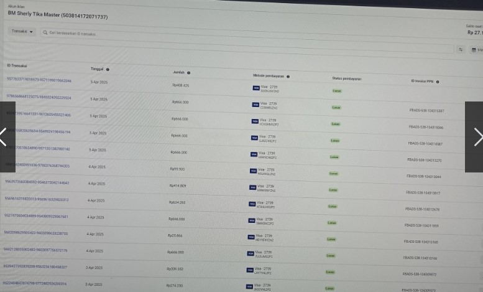Open the transaction with amount Rp25.866
The image size is (483, 292).
click(x=175, y=235)
